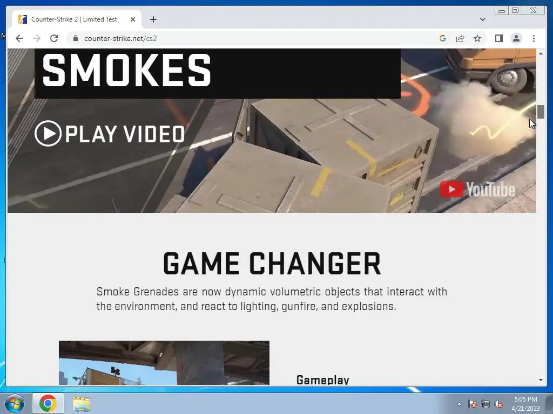This screenshot has height=414, width=553.
Task: Click Chrome in the taskbar
Action: pyautogui.click(x=48, y=403)
